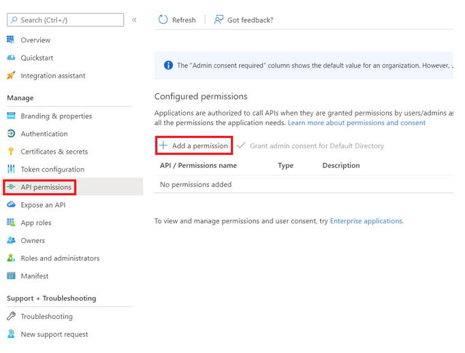The image size is (465, 353).
Task: Click the New support request icon
Action: pyautogui.click(x=11, y=334)
